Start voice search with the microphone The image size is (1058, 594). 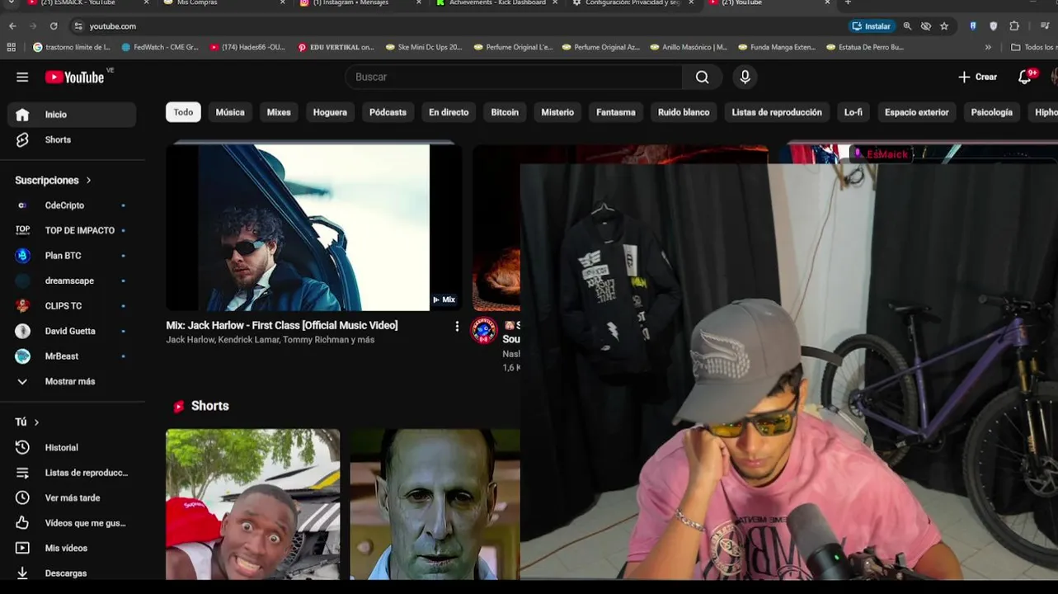(x=745, y=77)
